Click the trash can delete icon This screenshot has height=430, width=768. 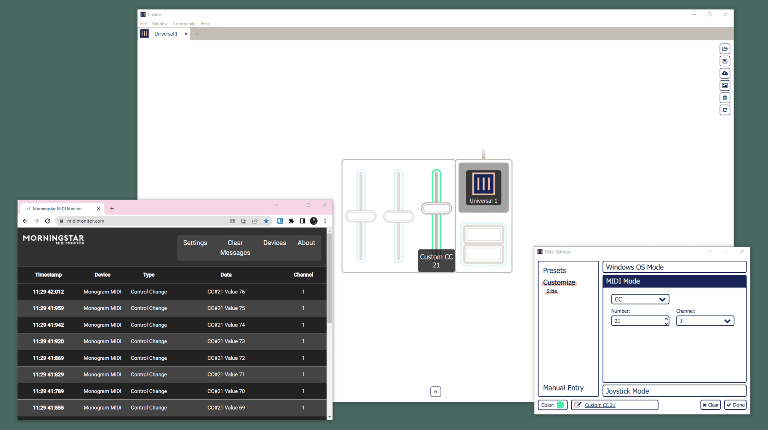724,98
